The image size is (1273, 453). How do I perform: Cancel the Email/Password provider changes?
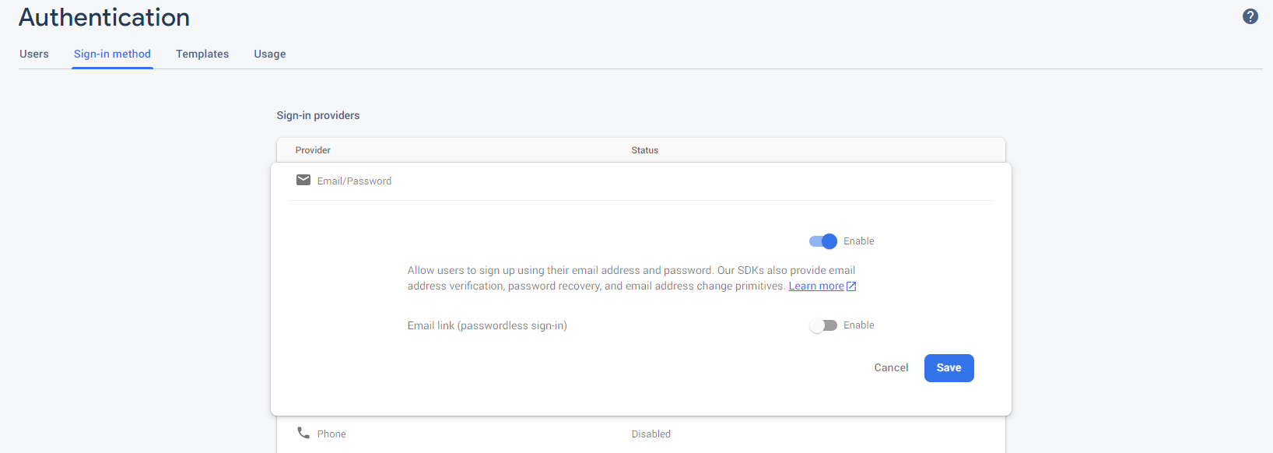point(891,368)
